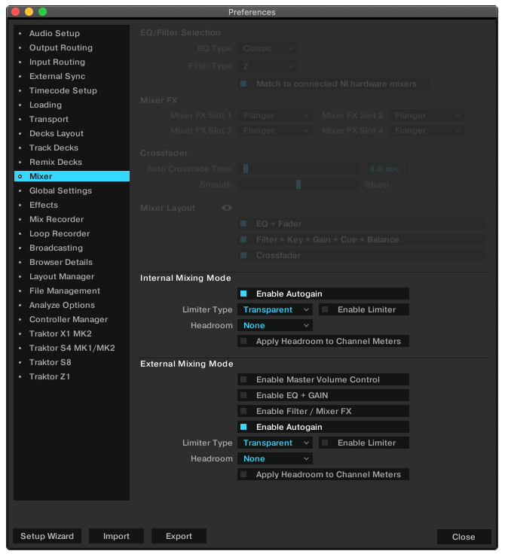Open External Mixing Mode Limiter Type dropdown
505x557 pixels.
pyautogui.click(x=275, y=443)
